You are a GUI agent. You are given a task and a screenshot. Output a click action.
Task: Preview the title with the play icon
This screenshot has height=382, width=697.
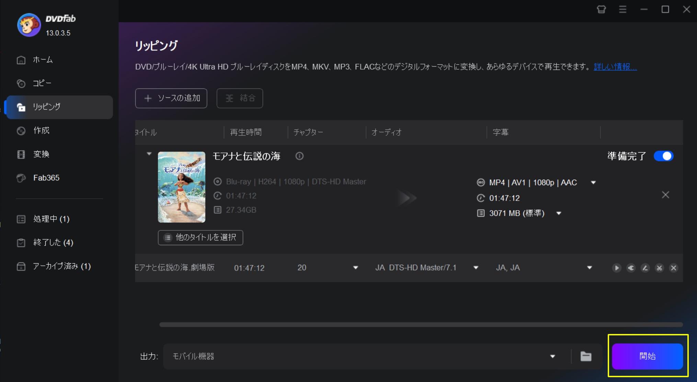pyautogui.click(x=617, y=268)
